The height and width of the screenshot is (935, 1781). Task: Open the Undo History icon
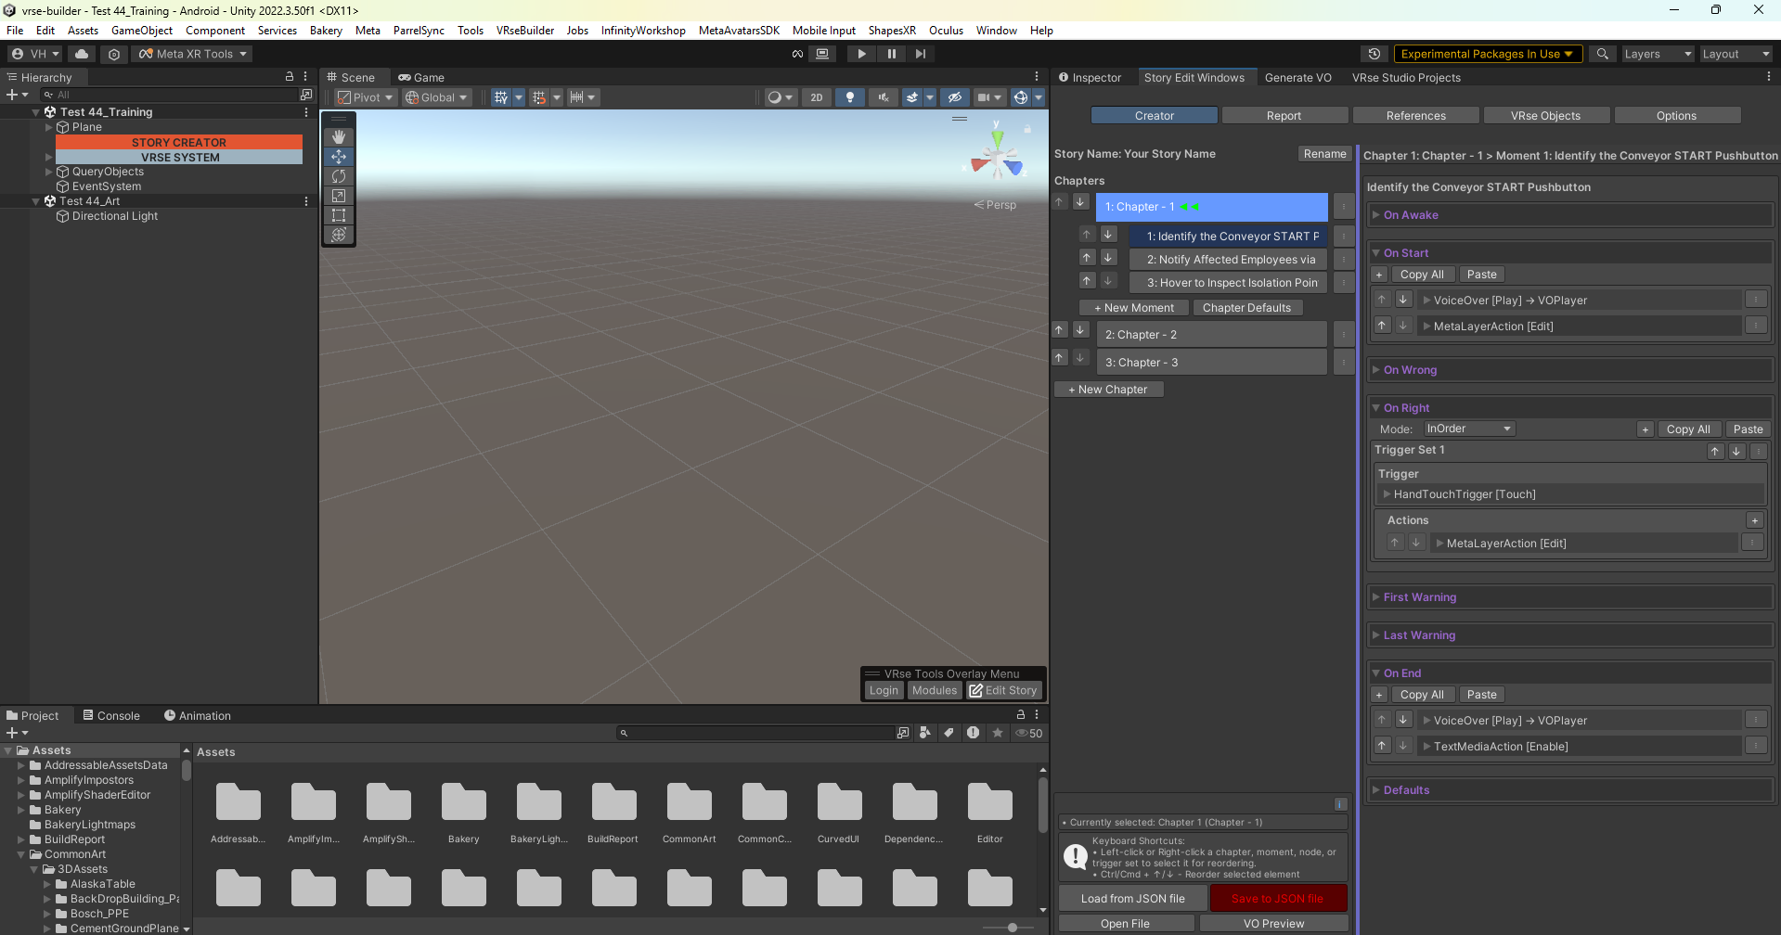coord(1374,54)
